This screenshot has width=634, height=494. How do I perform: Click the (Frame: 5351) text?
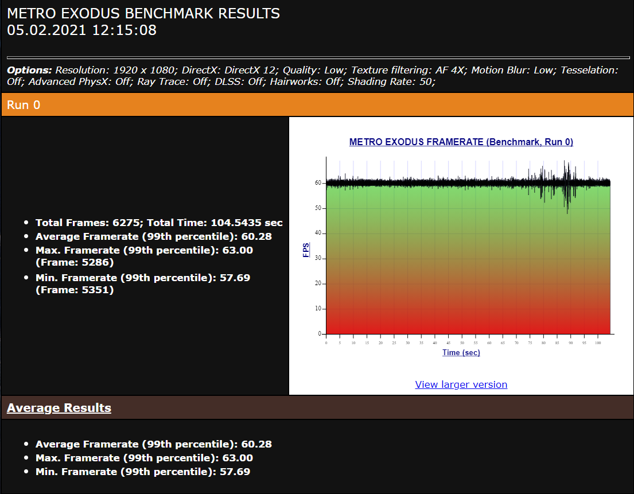tap(75, 290)
